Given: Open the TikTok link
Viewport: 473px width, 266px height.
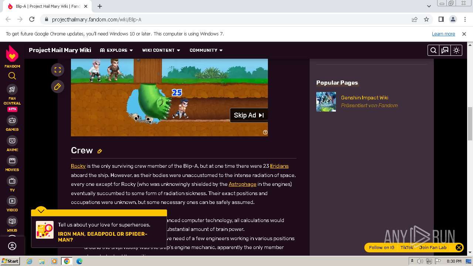Looking at the screenshot, I should (407, 248).
